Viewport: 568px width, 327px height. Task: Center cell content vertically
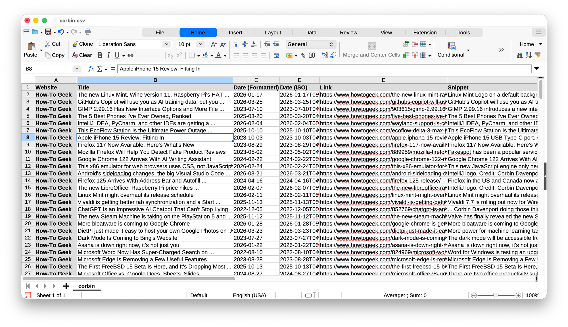click(245, 44)
